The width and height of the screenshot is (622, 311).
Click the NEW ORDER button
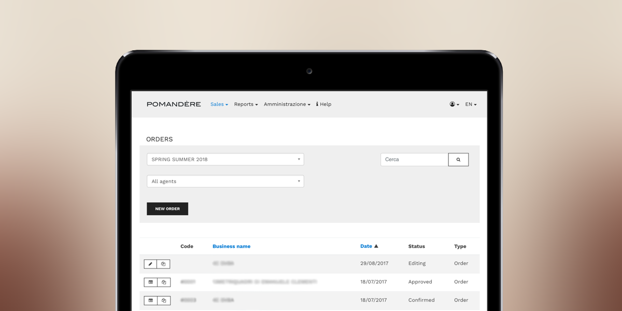click(167, 209)
